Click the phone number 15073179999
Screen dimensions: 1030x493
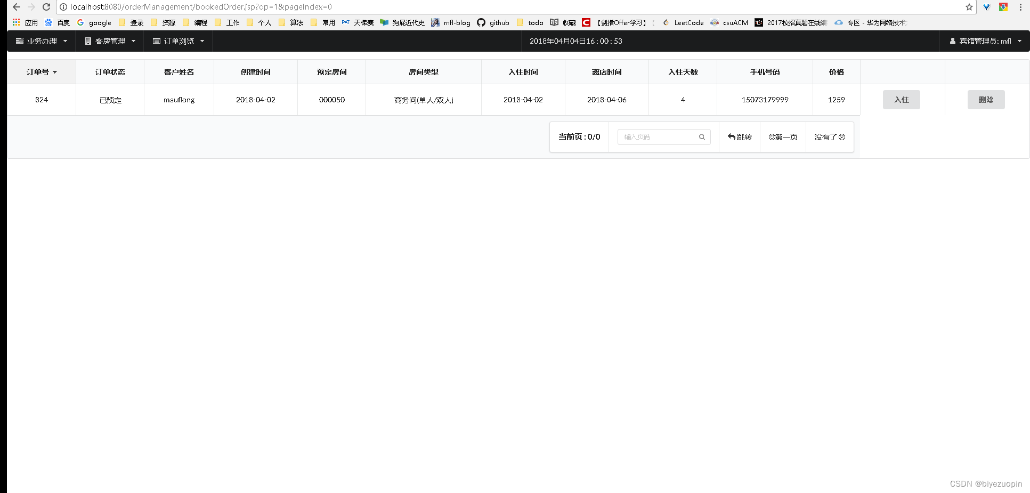[x=765, y=100]
